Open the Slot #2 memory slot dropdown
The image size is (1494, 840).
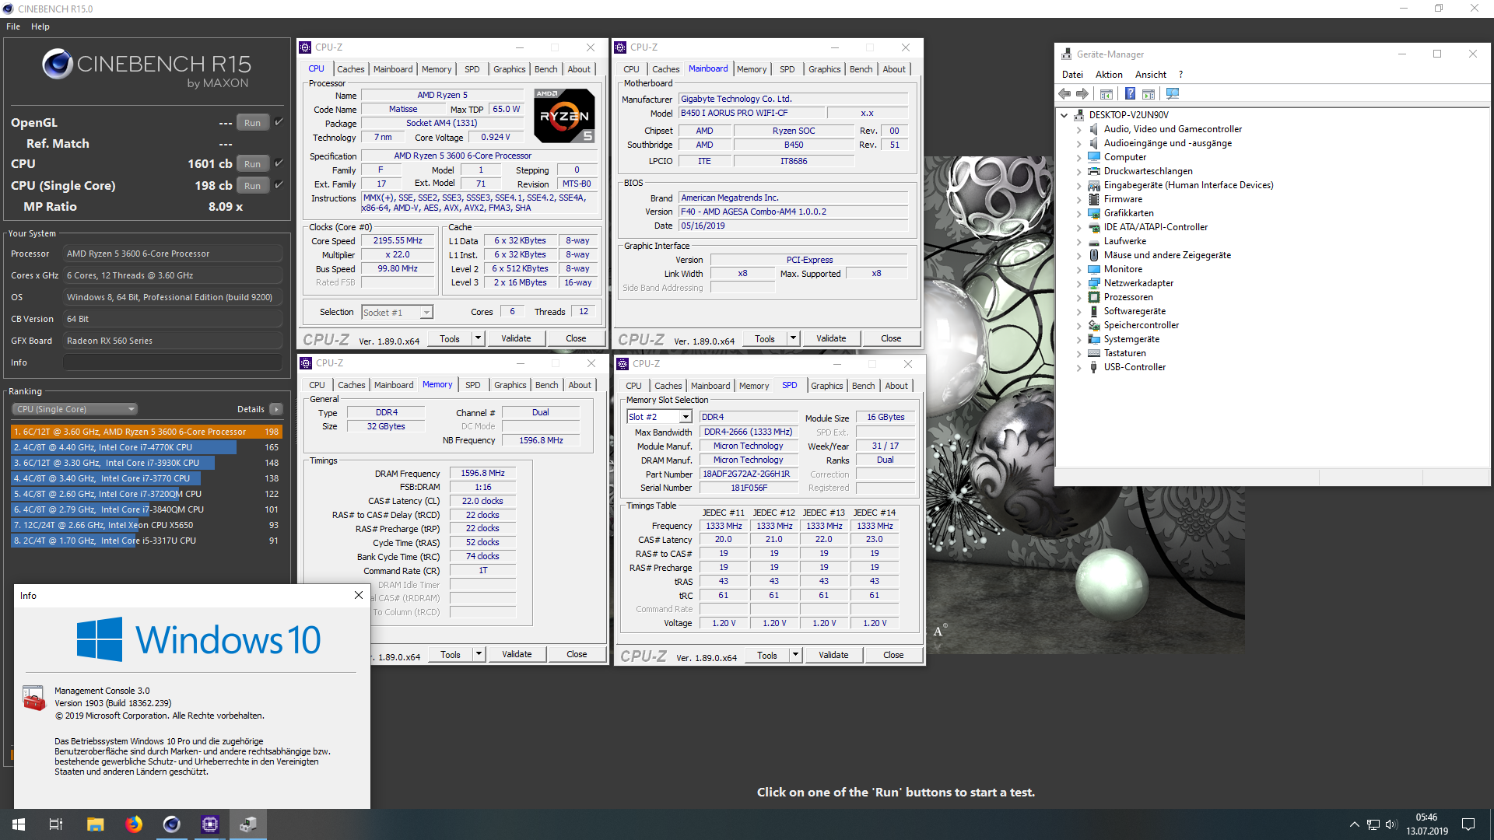pos(686,418)
